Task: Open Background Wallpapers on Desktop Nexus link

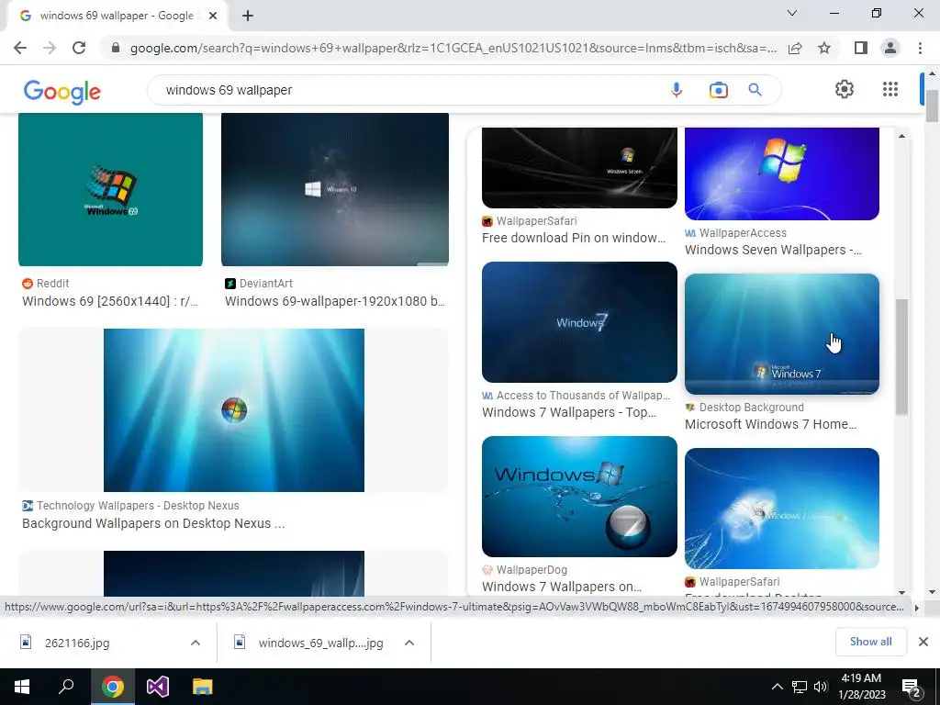Action: click(153, 523)
